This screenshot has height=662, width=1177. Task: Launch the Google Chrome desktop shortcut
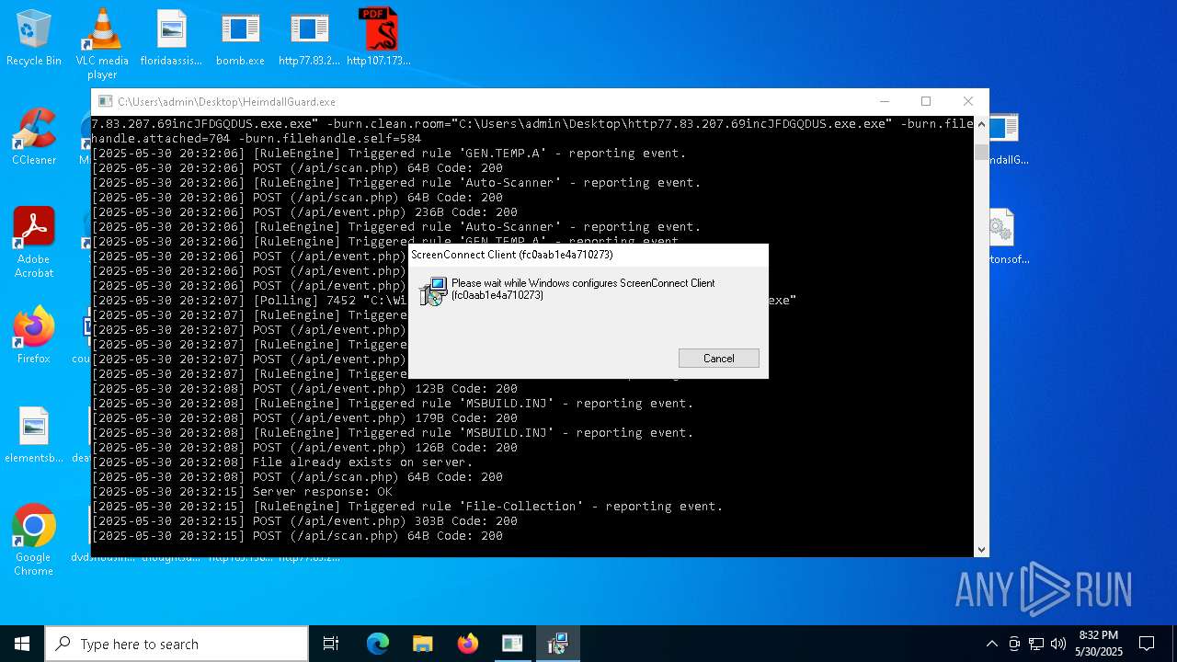coord(33,541)
